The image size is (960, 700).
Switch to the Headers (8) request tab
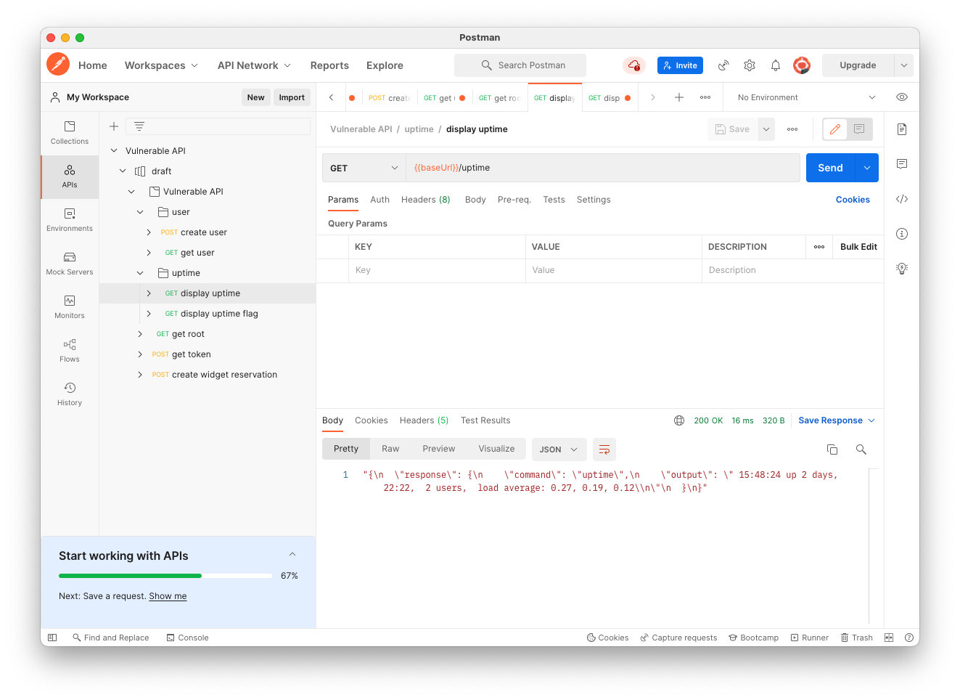click(426, 200)
